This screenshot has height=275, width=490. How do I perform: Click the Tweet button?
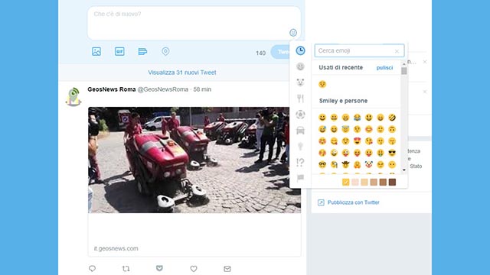point(281,52)
